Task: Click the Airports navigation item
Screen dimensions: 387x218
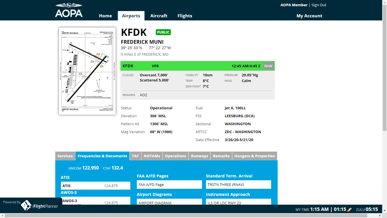Action: (x=131, y=16)
